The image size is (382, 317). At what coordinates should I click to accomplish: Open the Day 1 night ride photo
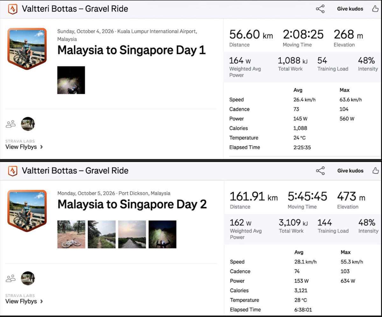pos(71,80)
